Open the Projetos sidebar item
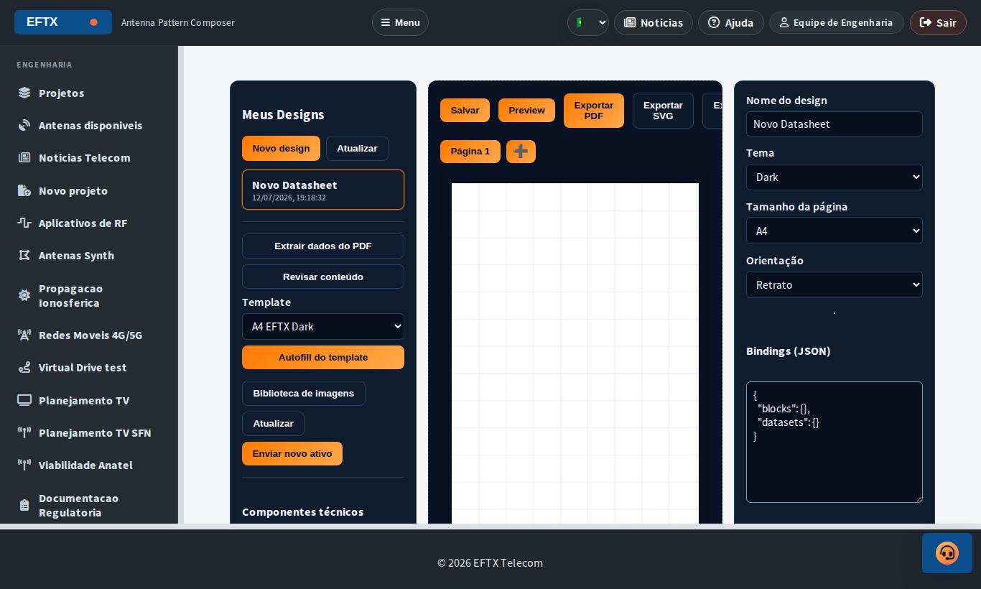The width and height of the screenshot is (981, 589). click(x=89, y=93)
